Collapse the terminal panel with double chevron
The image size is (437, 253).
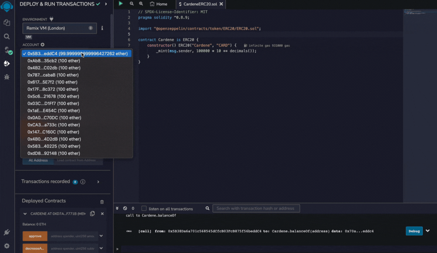coord(117,209)
